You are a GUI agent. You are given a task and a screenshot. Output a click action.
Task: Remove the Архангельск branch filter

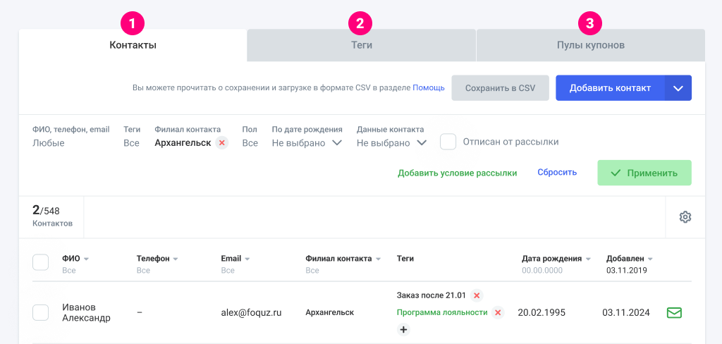(x=221, y=143)
